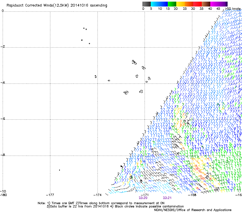Click the latitude label -2
The image size is (242, 212).
[x=3, y=47]
